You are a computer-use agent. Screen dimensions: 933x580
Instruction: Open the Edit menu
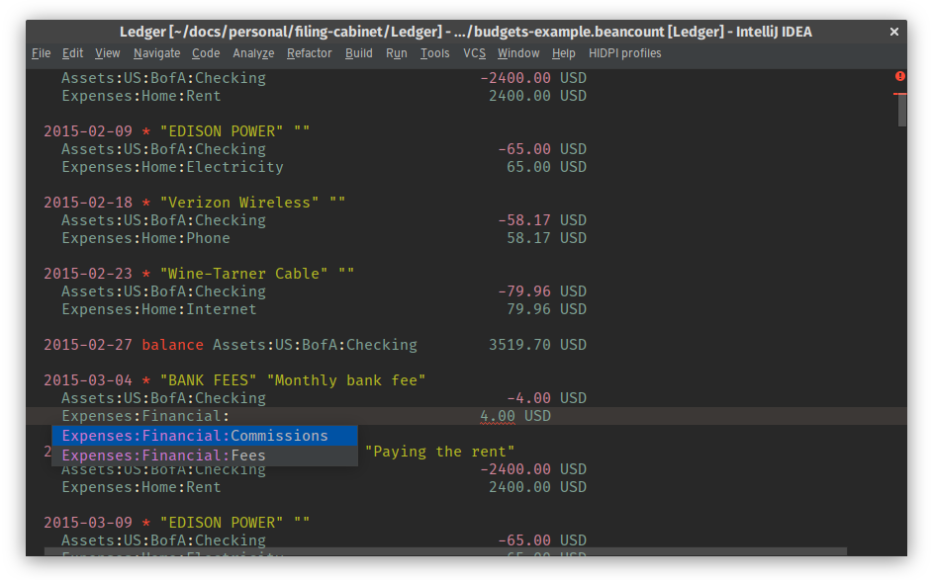(72, 53)
